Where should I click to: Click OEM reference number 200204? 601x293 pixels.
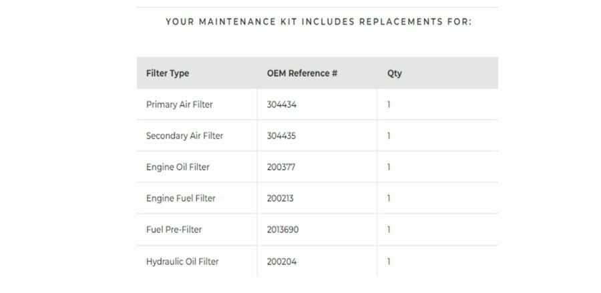tap(281, 262)
